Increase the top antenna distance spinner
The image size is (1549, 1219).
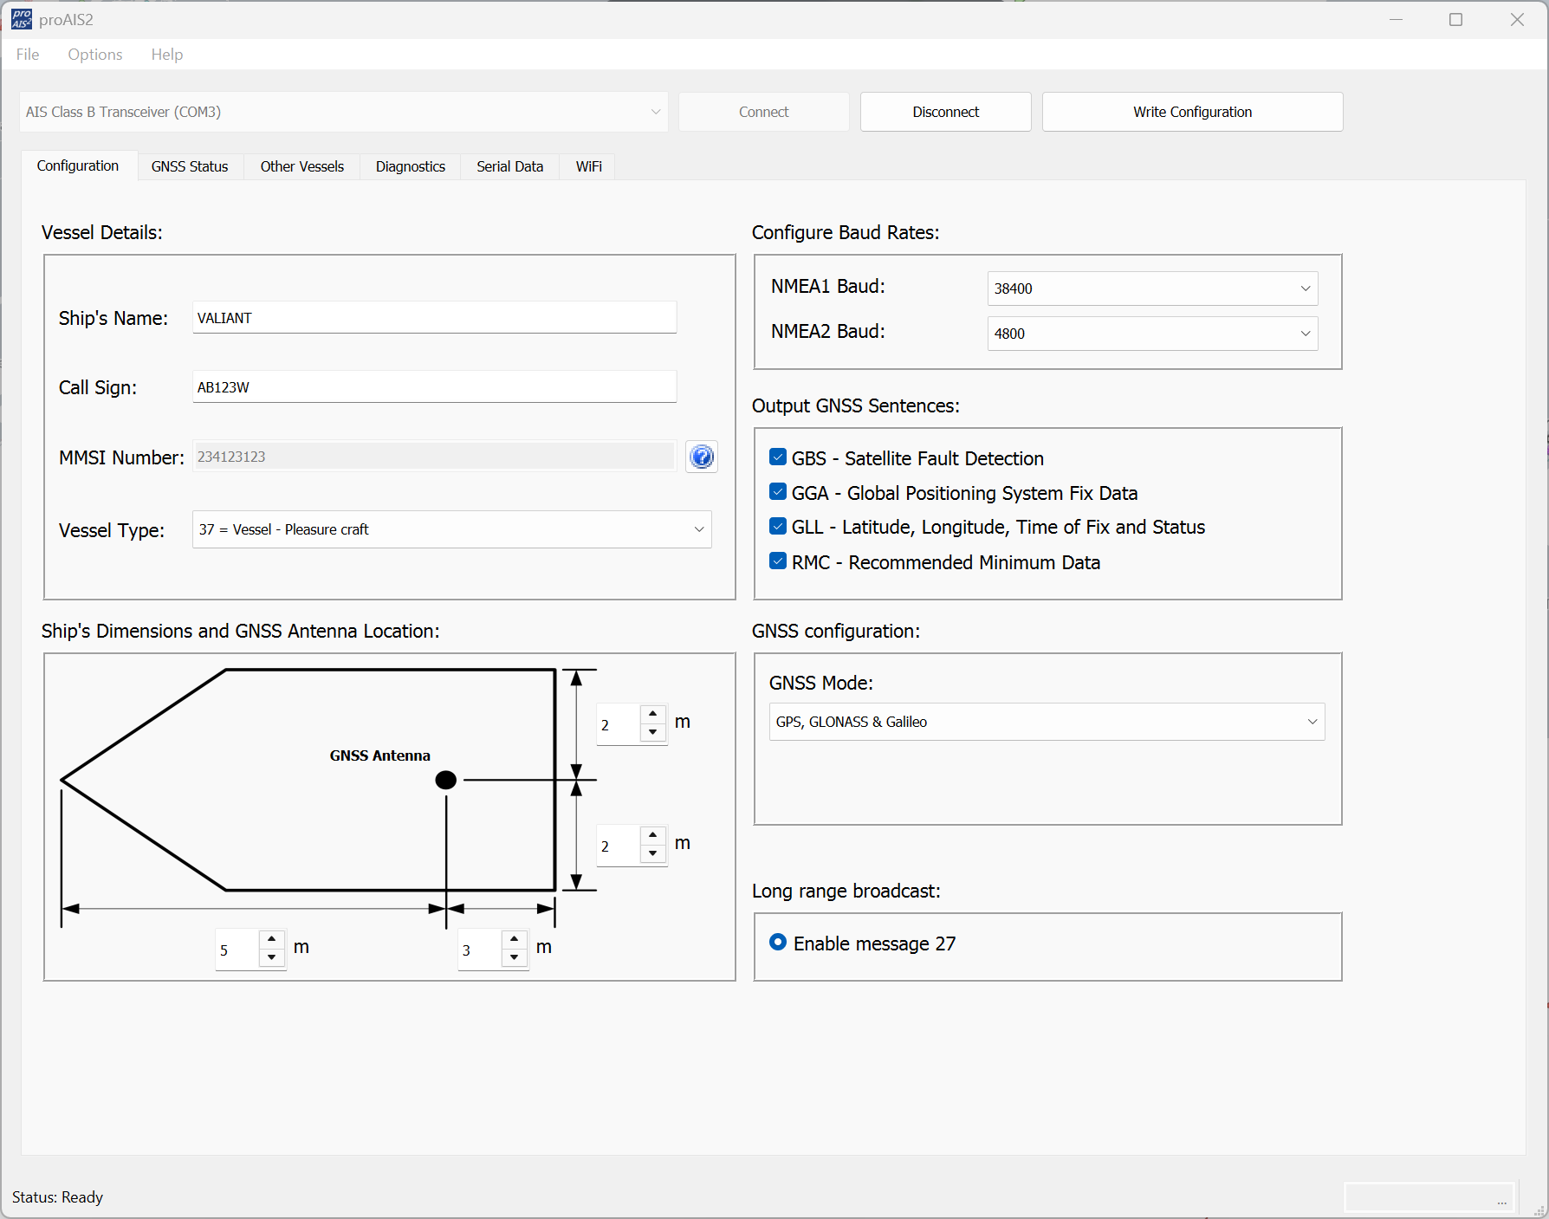pyautogui.click(x=652, y=714)
